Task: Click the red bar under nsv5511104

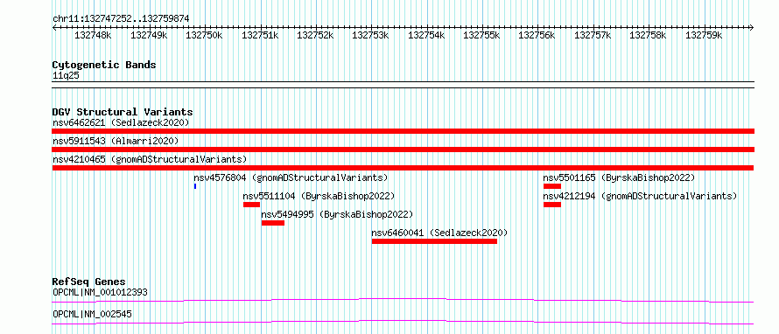Action: coord(251,205)
